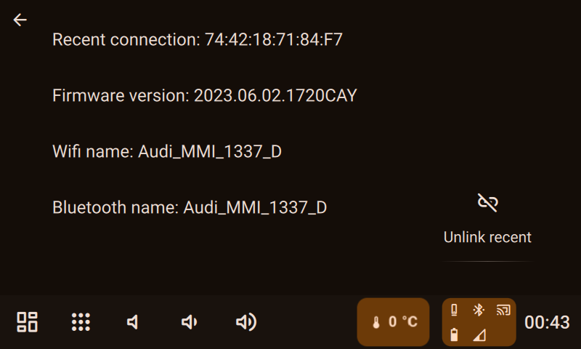Click the Unlink recent button label
The height and width of the screenshot is (349, 581).
(487, 237)
